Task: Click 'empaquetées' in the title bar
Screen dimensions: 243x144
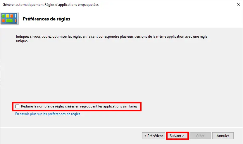Action: pyautogui.click(x=88, y=5)
